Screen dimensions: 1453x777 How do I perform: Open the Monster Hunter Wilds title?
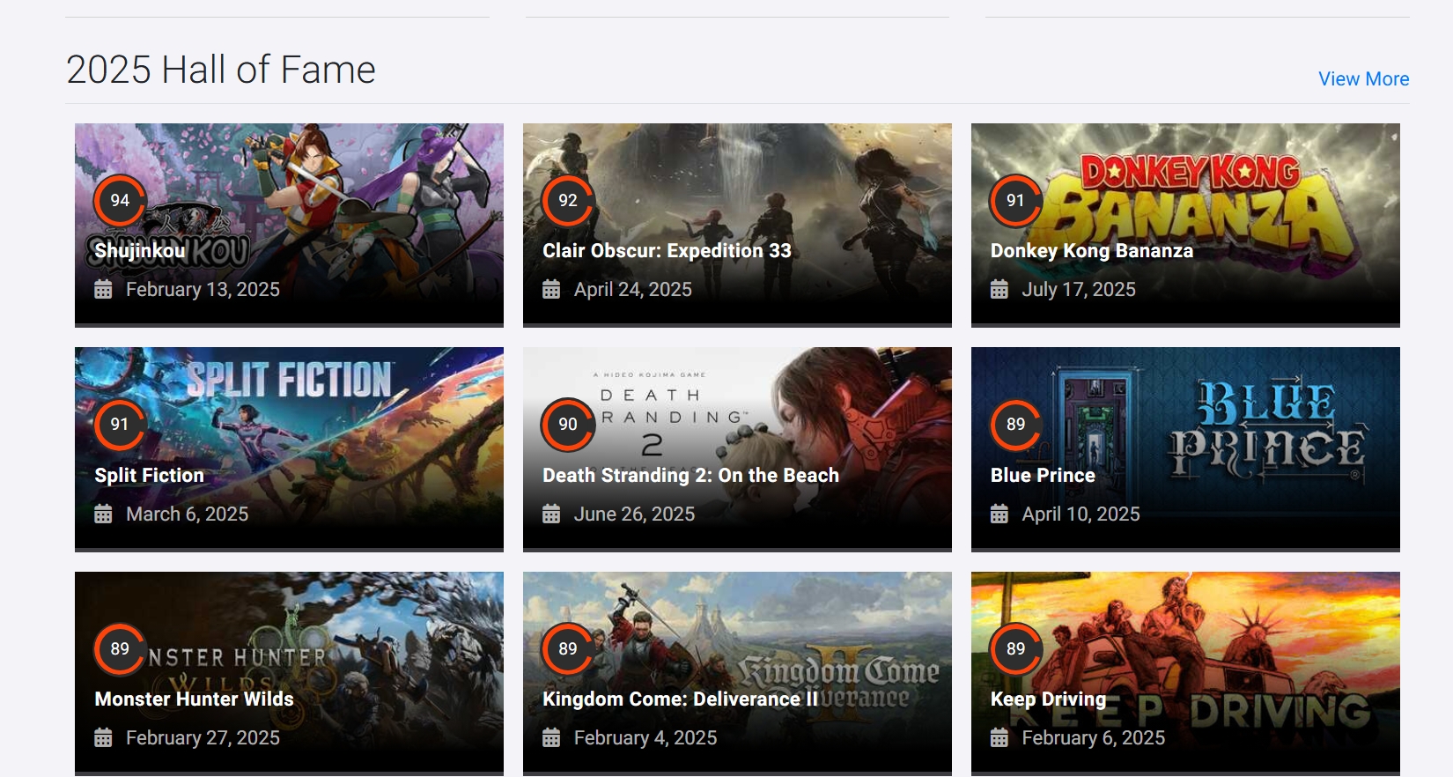(195, 699)
